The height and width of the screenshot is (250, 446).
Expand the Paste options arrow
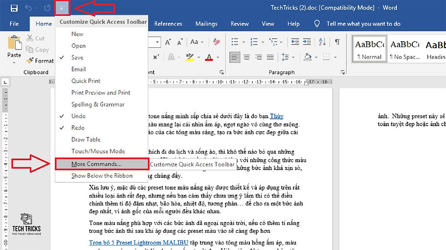click(14, 63)
